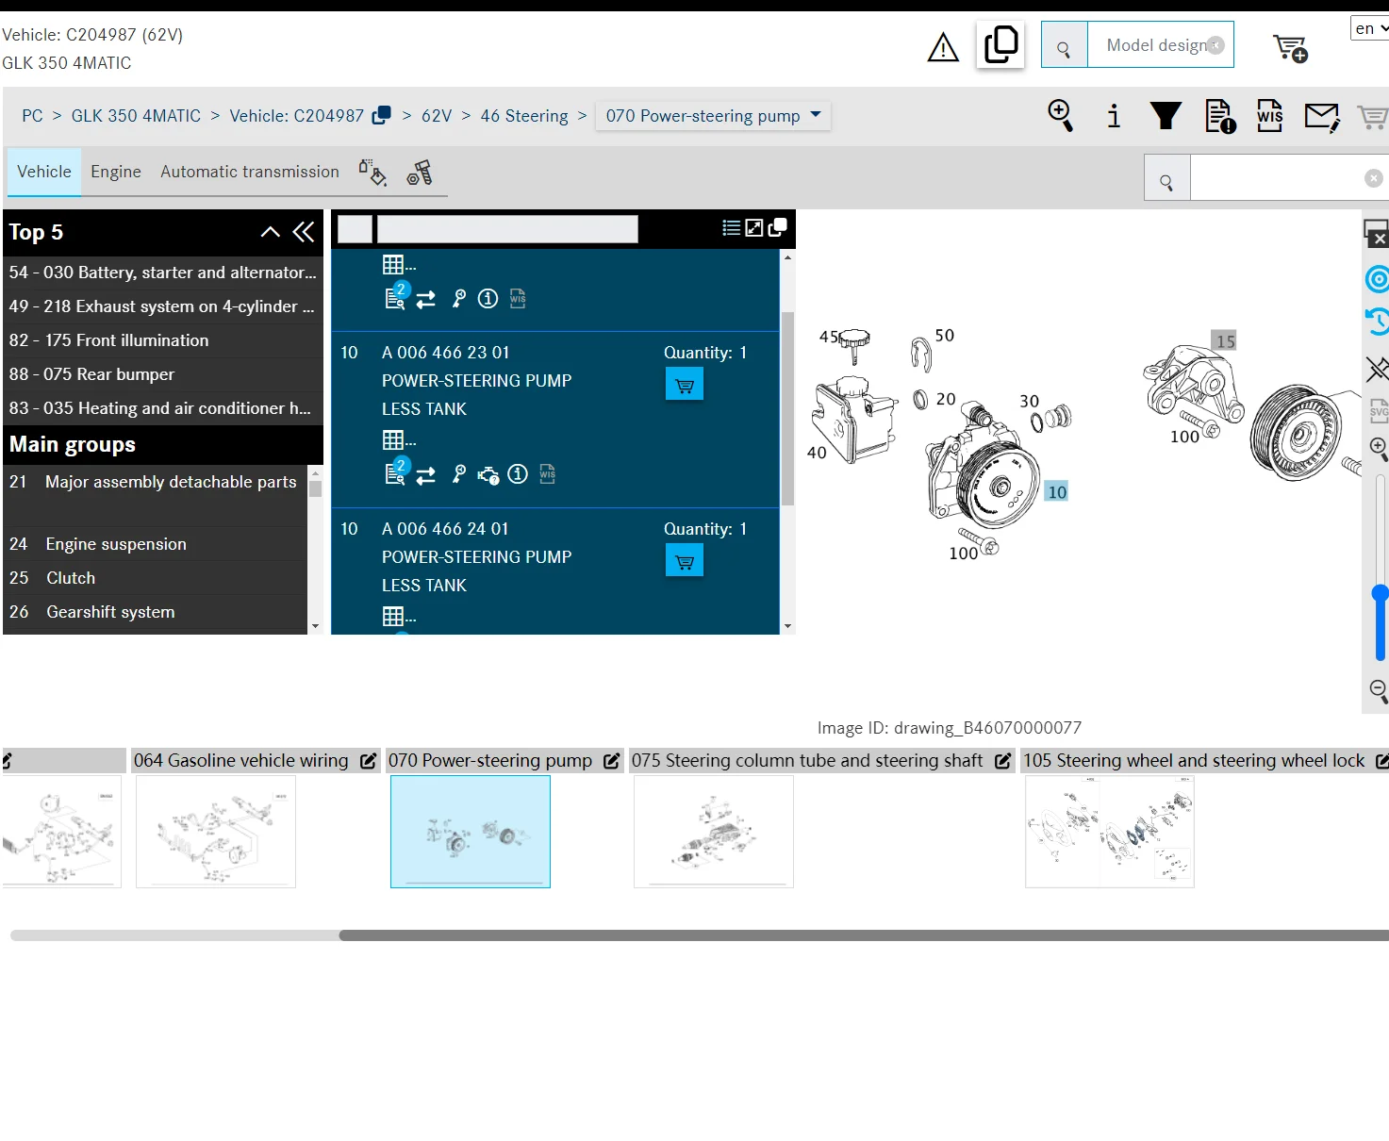This screenshot has height=1141, width=1389.
Task: Click the Vehicle: C204987 breadcrumb link
Action: (297, 116)
